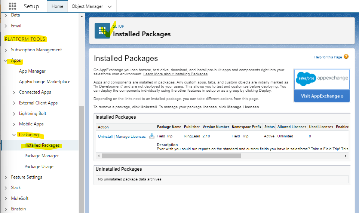Expand Mobile Apps chevron
The width and height of the screenshot is (359, 213).
14,124
